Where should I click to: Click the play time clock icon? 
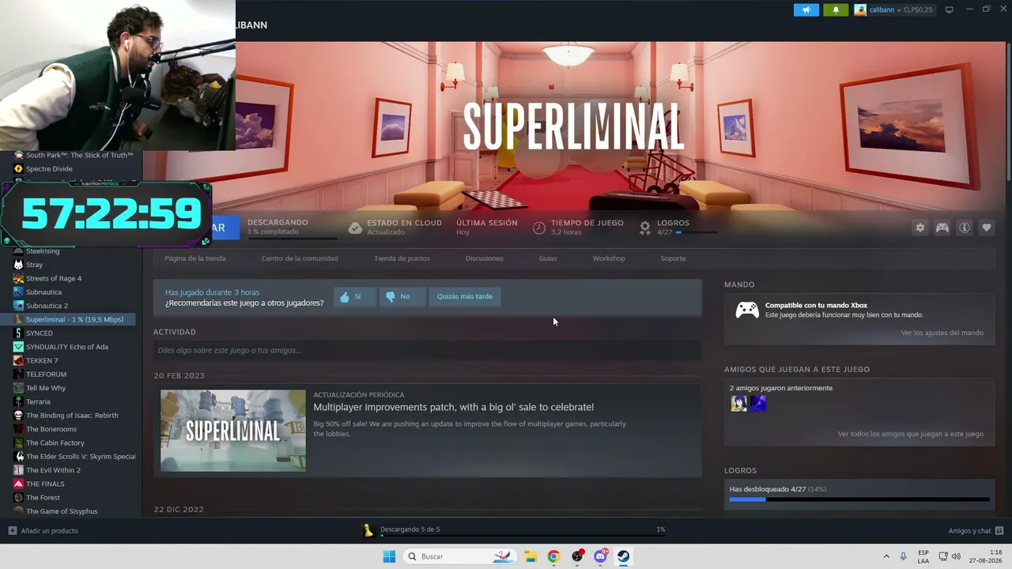click(538, 228)
